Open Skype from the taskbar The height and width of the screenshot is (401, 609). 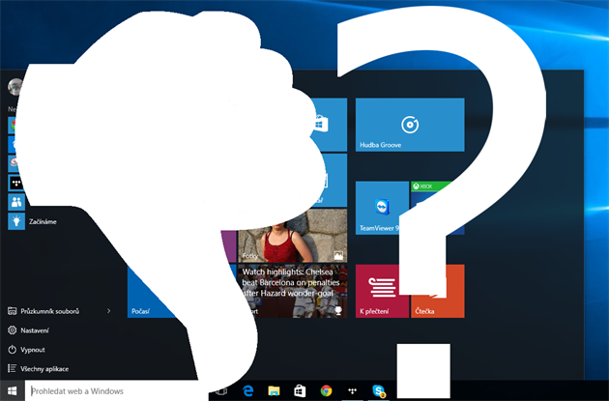click(x=378, y=391)
